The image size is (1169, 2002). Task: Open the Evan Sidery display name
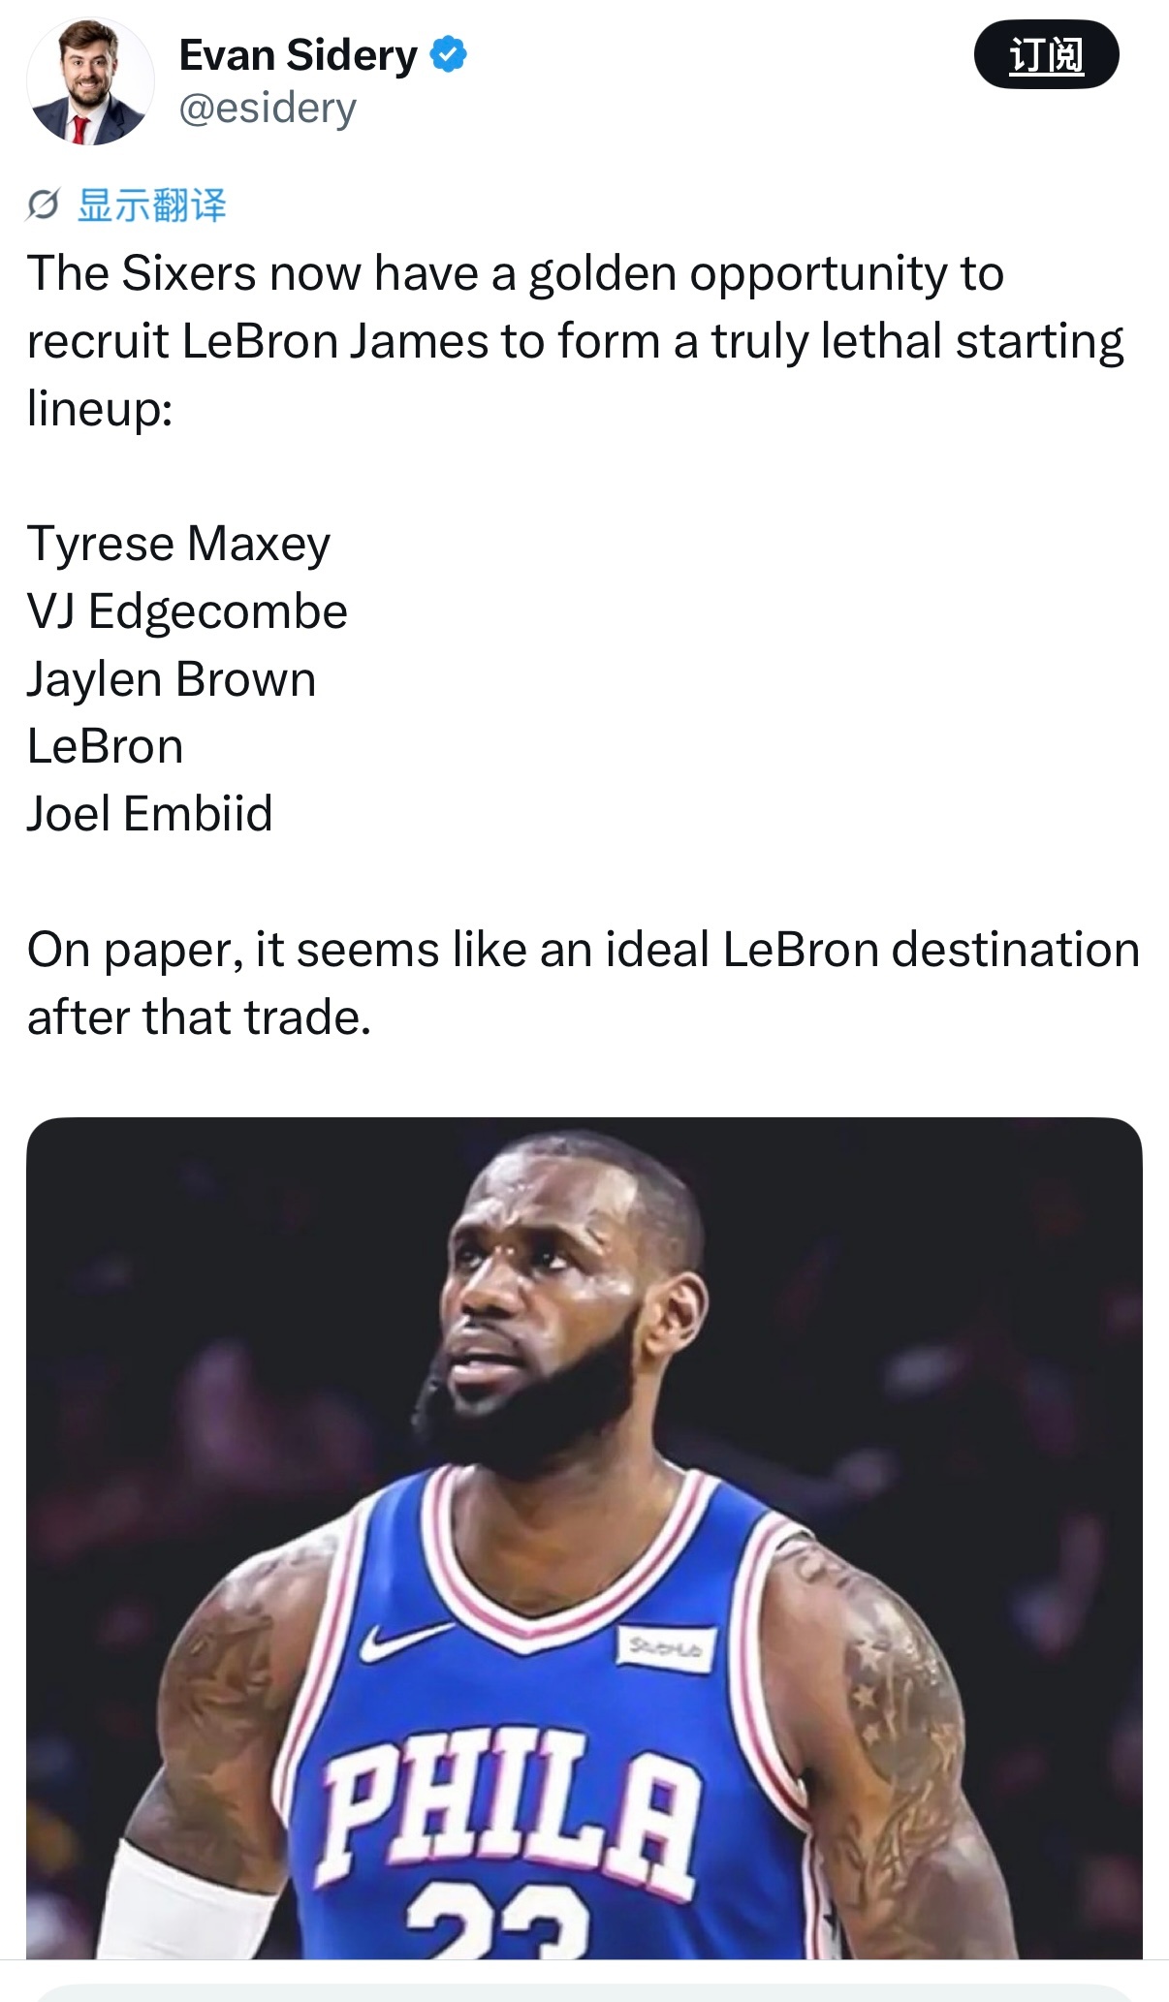click(299, 55)
